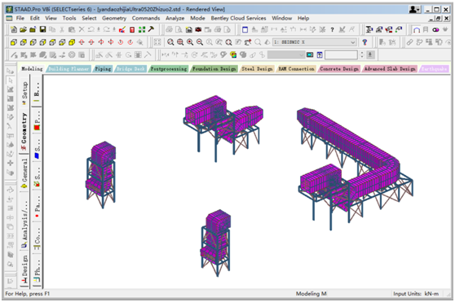This screenshot has width=455, height=302.
Task: Toggle the cyan screen display icon
Action: [x=310, y=55]
